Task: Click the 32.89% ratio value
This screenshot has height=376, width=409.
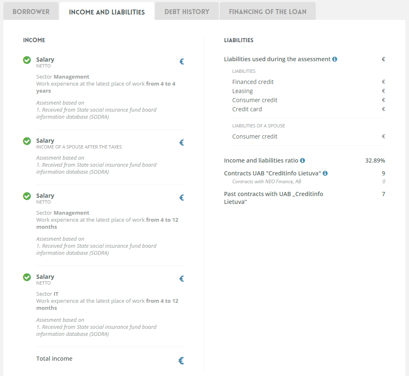Action: pyautogui.click(x=375, y=160)
